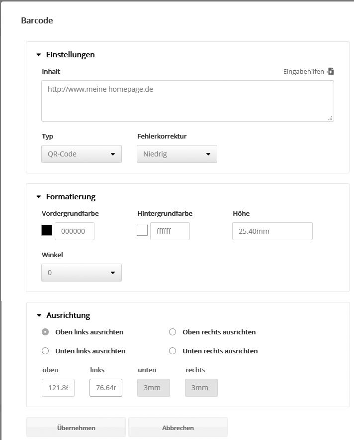Click the oben position input field

pos(58,388)
